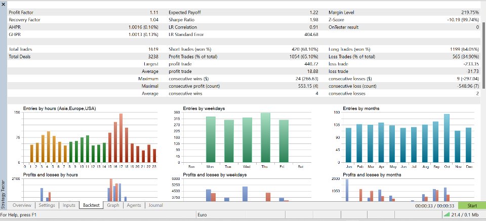The width and height of the screenshot is (486, 221).
Task: Click the Expected Payoff value 1.22
Action: (x=314, y=13)
